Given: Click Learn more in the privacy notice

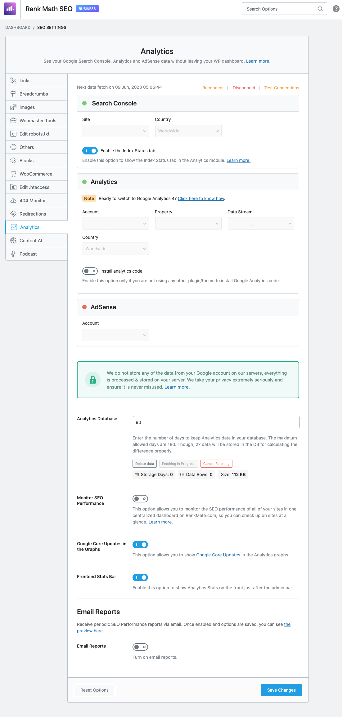Looking at the screenshot, I should coord(177,387).
